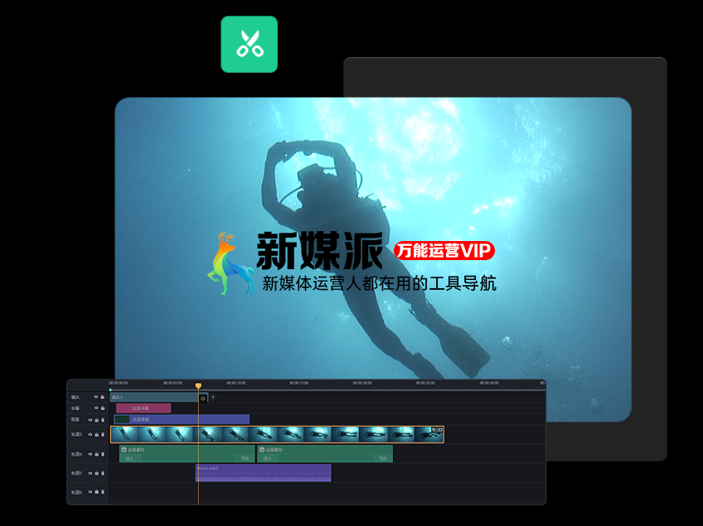Image resolution: width=703 pixels, height=526 pixels.
Task: Click 飞出 on the first 这是素材 clip
Action: coord(245,458)
